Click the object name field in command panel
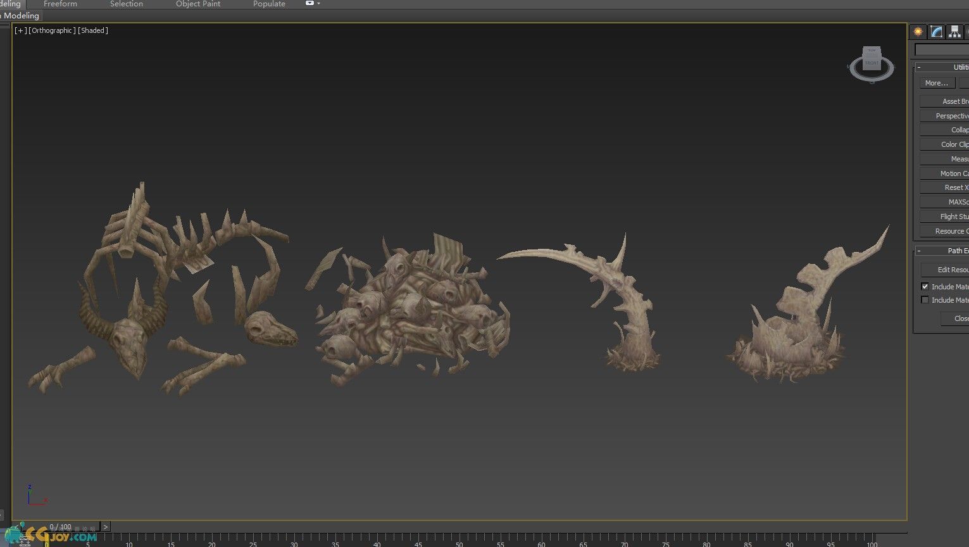Viewport: 969px width, 547px height. [942, 49]
